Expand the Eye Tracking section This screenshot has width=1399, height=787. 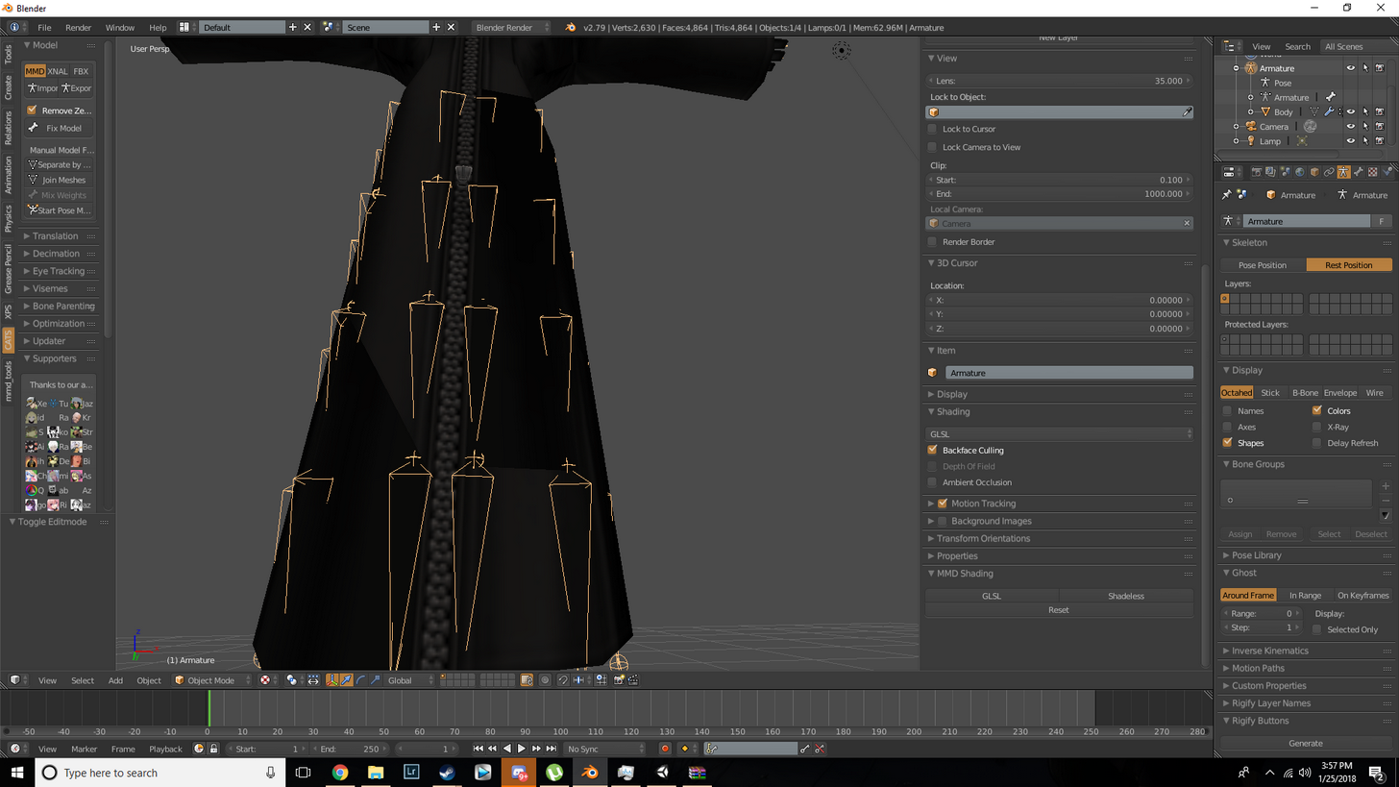pyautogui.click(x=59, y=271)
